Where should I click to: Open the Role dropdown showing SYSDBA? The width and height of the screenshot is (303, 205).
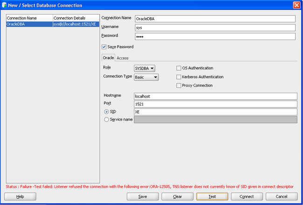145,68
